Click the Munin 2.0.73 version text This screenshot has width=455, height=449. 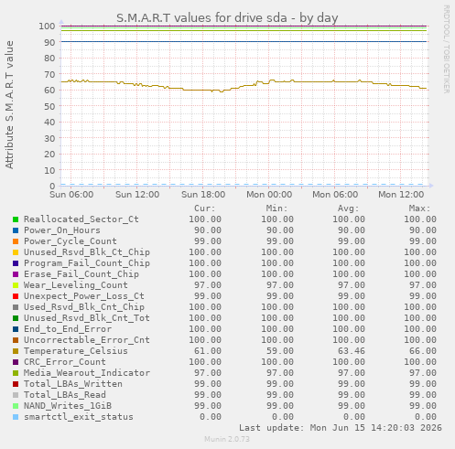pyautogui.click(x=227, y=439)
